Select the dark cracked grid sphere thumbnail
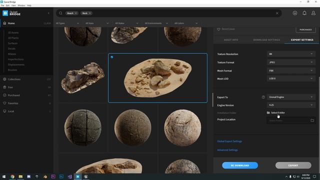The image size is (320, 180). (x=83, y=127)
